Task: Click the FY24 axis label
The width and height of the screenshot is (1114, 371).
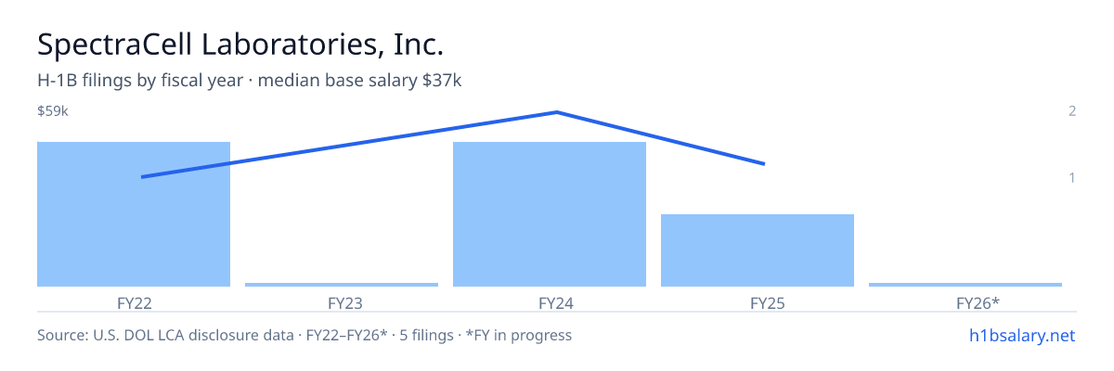Action: click(x=550, y=302)
